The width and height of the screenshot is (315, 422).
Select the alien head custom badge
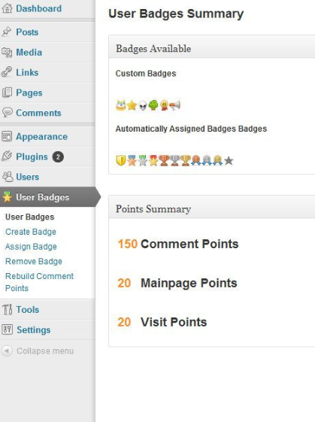(x=143, y=105)
